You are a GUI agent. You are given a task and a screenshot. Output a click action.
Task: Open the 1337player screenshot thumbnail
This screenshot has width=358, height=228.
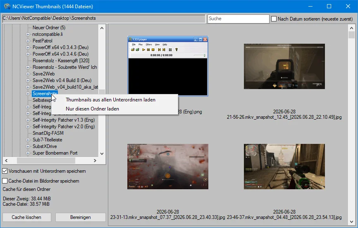pyautogui.click(x=168, y=66)
